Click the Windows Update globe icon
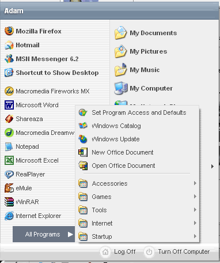220x263 pixels. tap(83, 139)
